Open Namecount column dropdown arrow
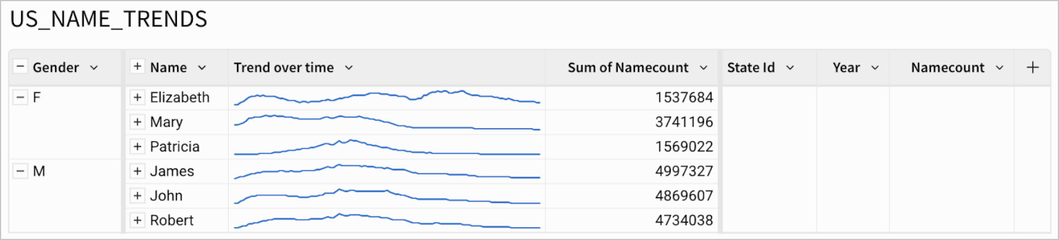This screenshot has width=1059, height=240. point(999,68)
